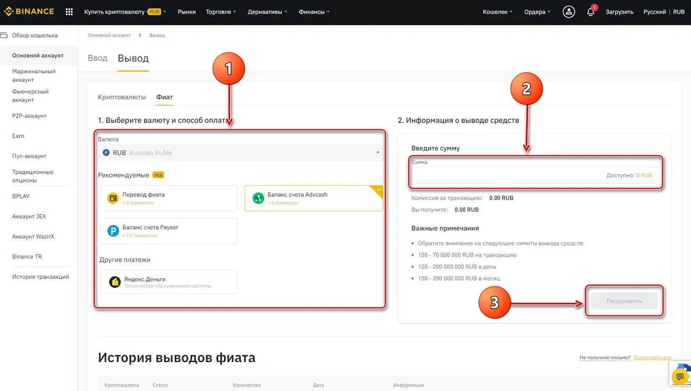
Task: Open the Посмотреть все link
Action: (653, 357)
